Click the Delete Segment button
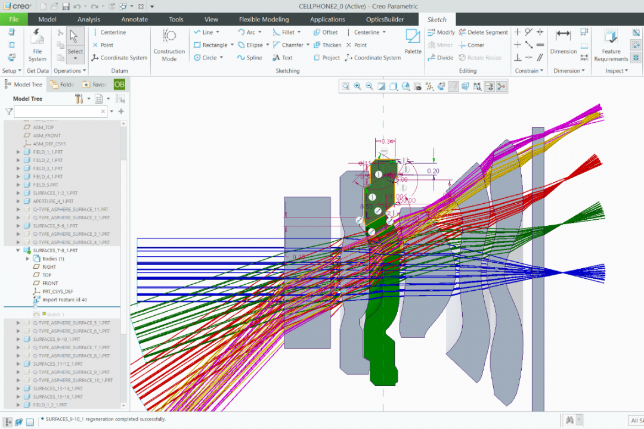 click(x=482, y=32)
